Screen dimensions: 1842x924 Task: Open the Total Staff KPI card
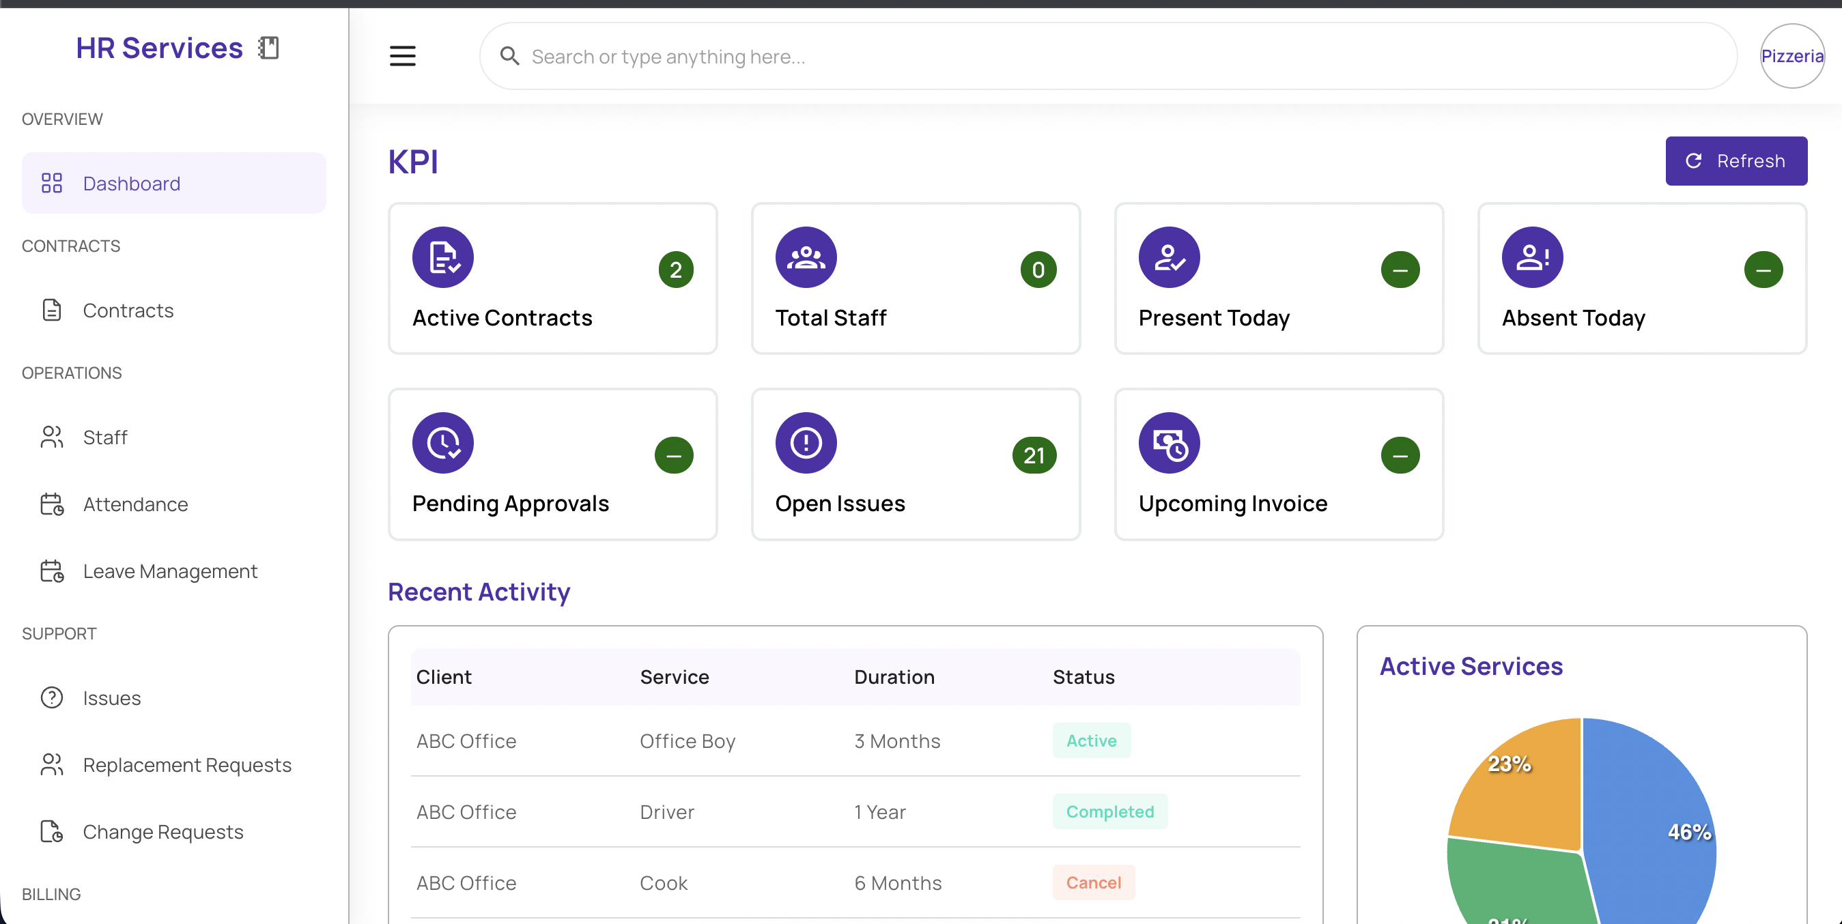(916, 278)
